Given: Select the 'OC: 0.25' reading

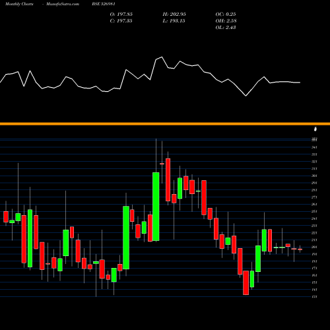Looking at the screenshot, I should click(226, 15).
